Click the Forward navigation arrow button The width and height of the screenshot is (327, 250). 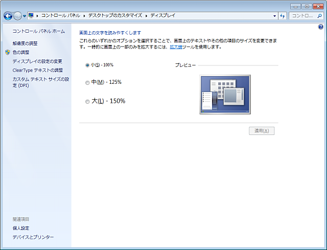click(17, 16)
